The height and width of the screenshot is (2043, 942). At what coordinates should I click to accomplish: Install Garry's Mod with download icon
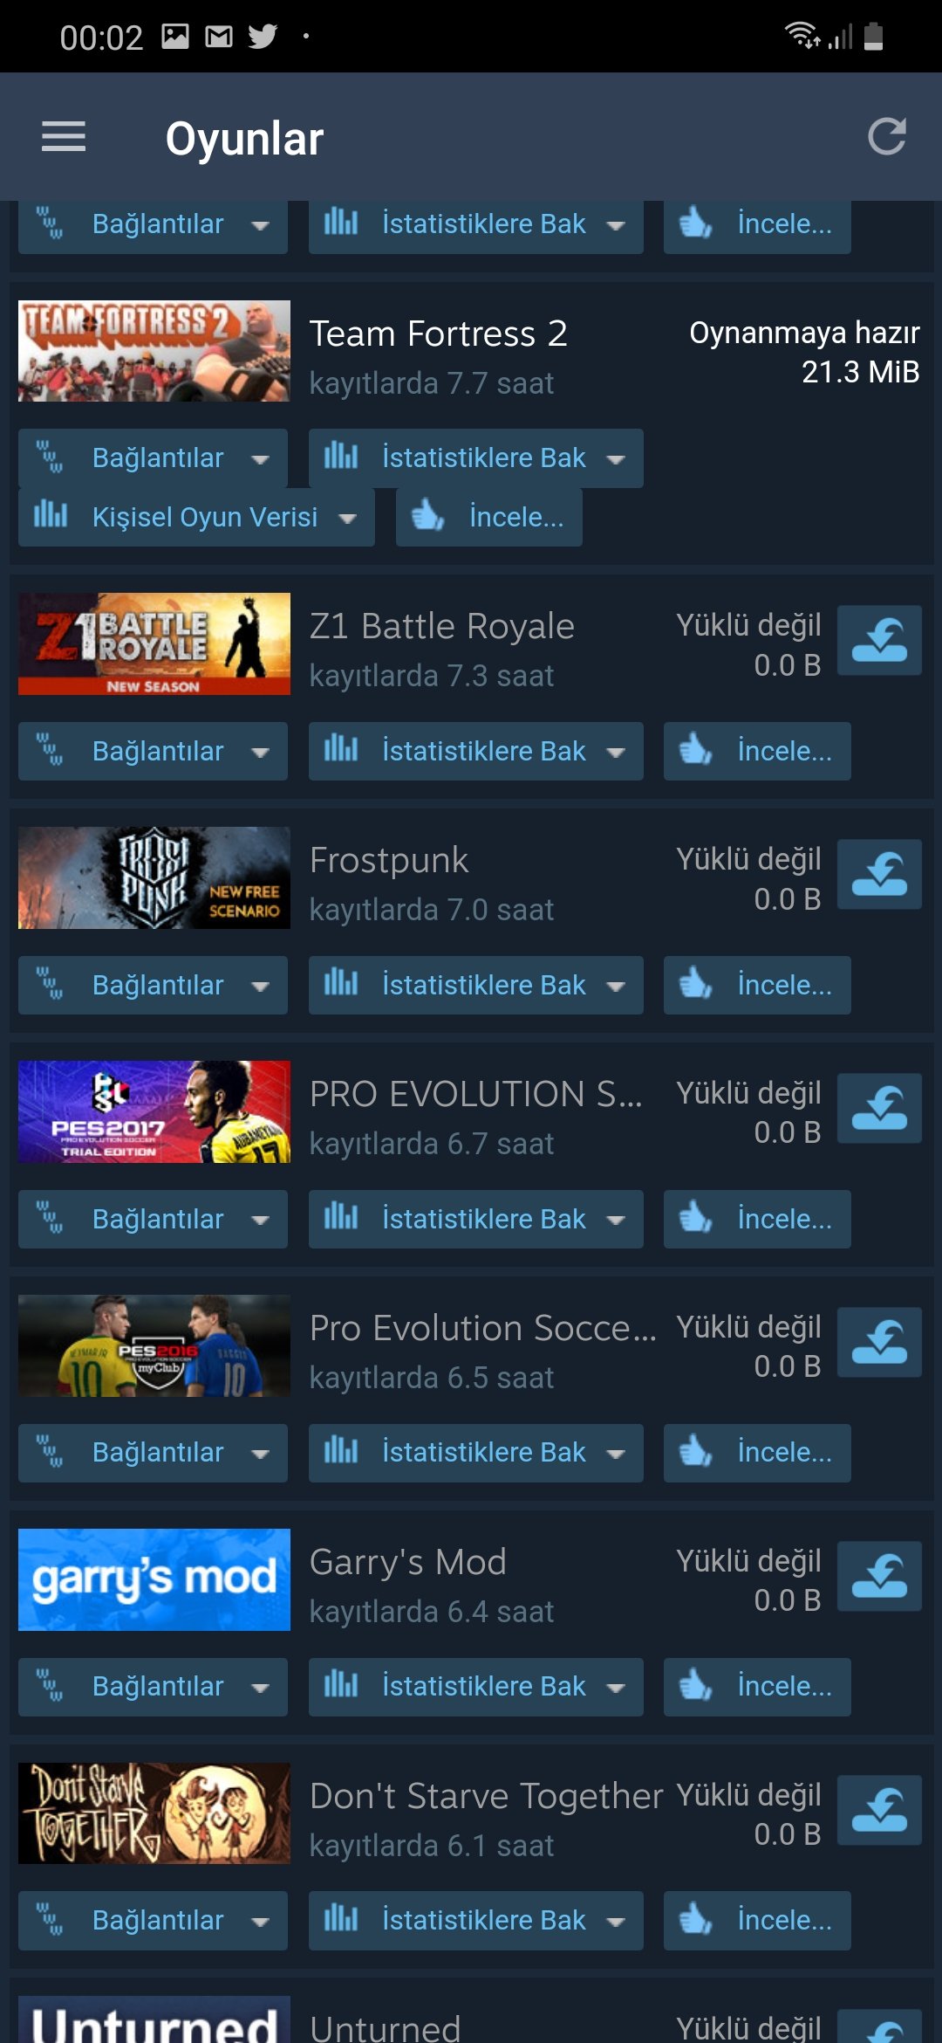[879, 1576]
